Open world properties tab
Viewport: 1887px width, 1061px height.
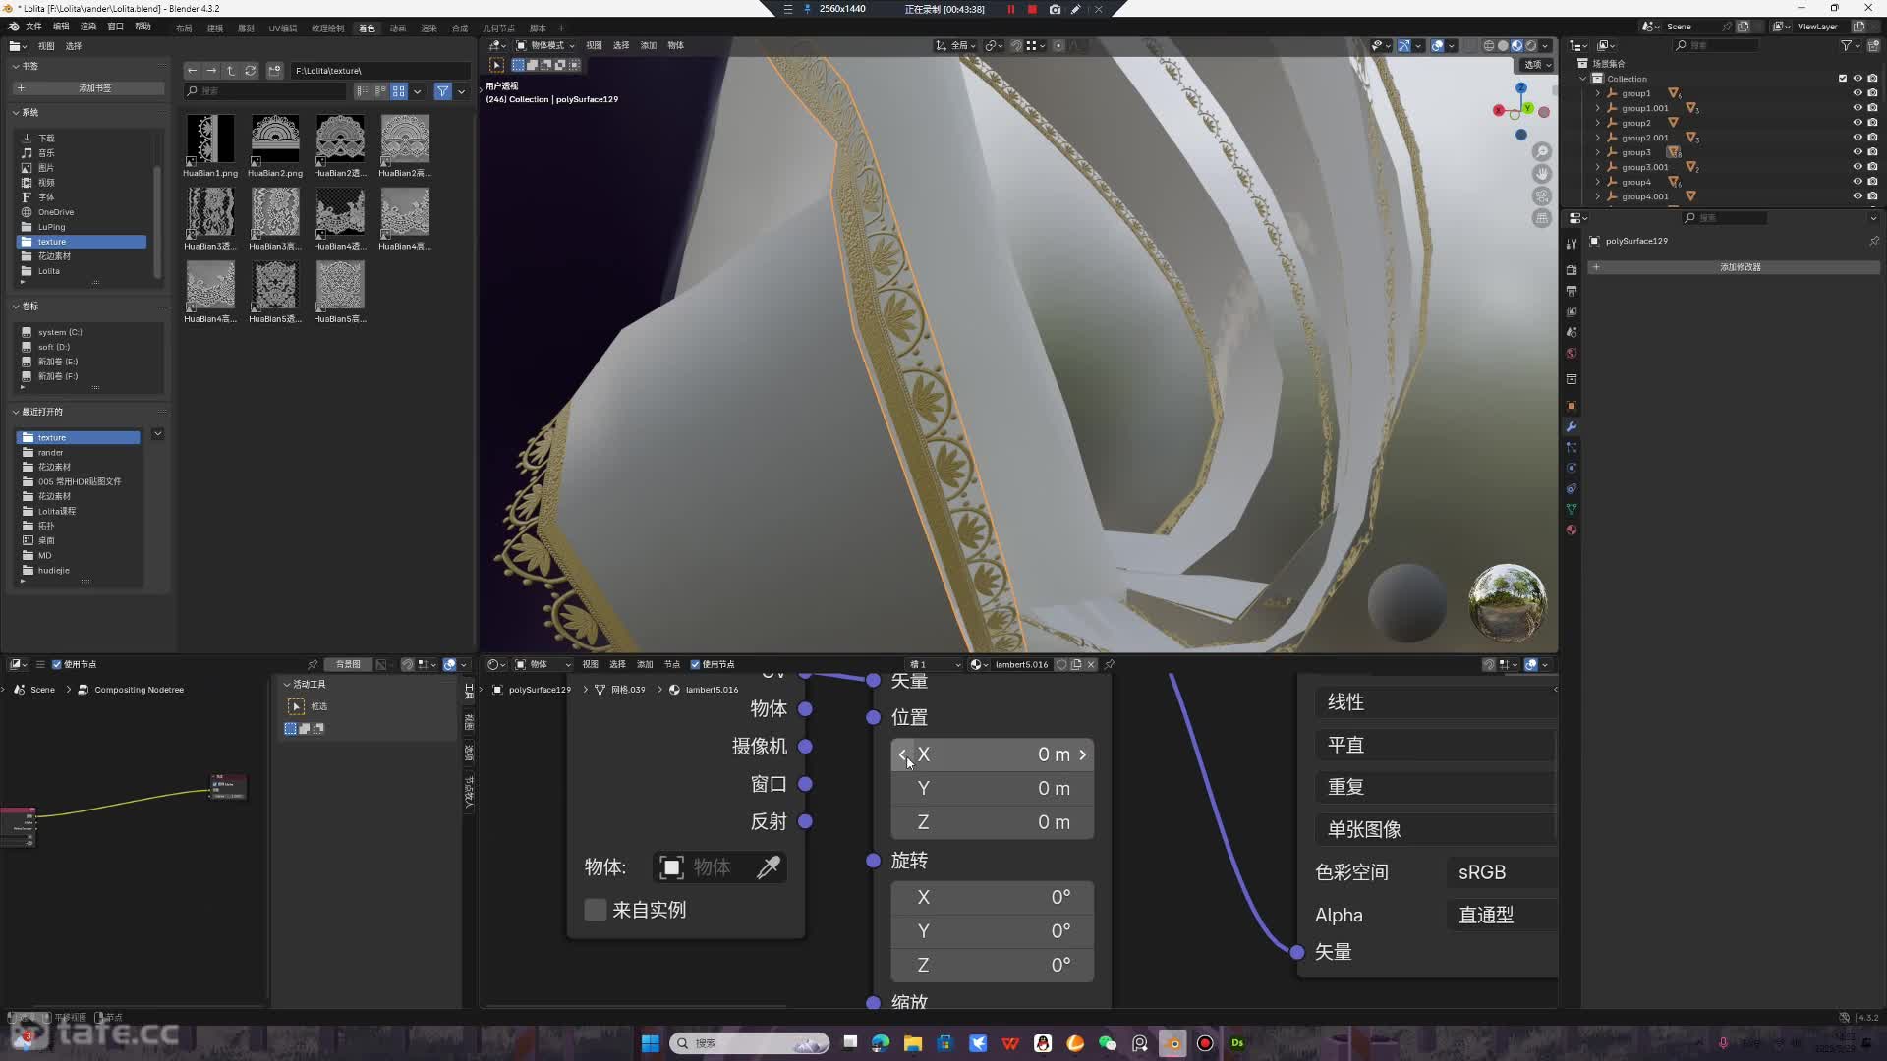click(1572, 353)
